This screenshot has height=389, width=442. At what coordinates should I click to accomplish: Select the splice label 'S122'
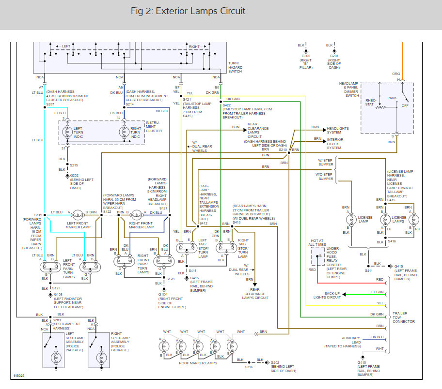(x=107, y=211)
